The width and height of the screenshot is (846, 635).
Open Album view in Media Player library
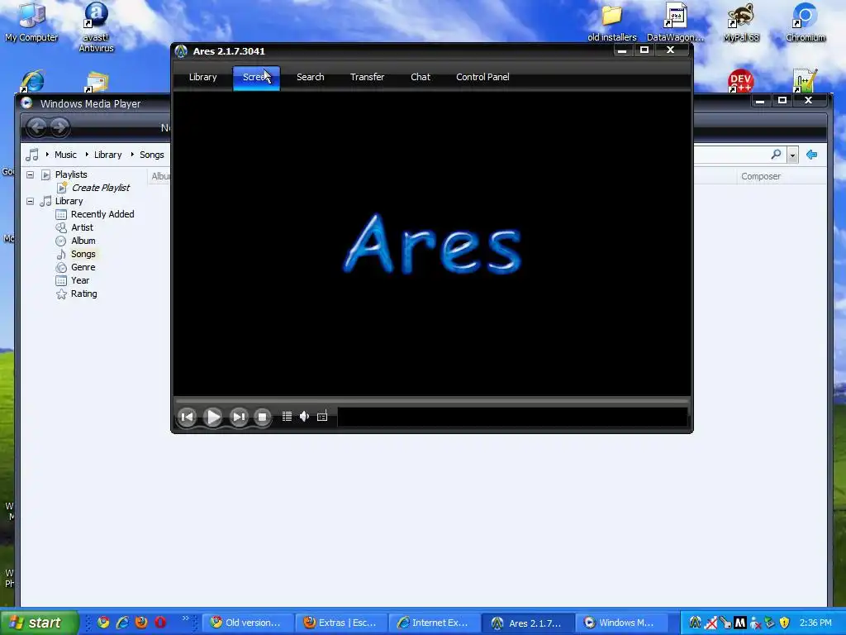click(83, 241)
